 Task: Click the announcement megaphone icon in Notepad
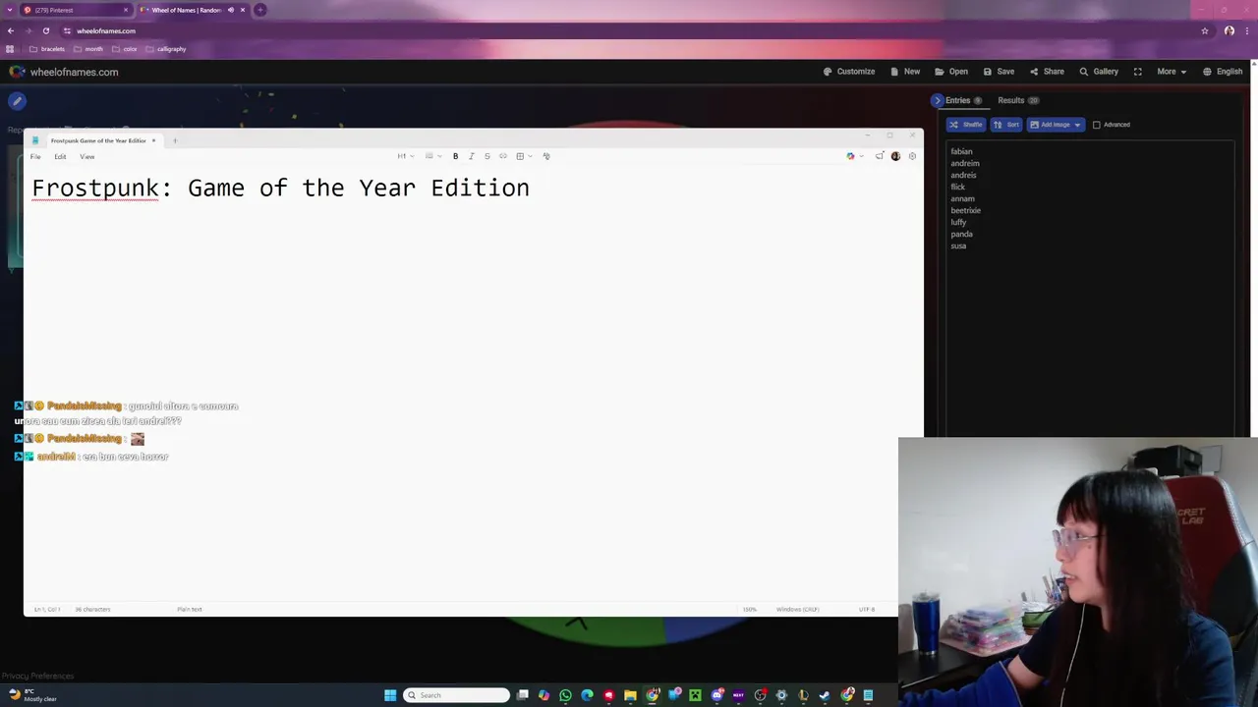[x=879, y=156]
